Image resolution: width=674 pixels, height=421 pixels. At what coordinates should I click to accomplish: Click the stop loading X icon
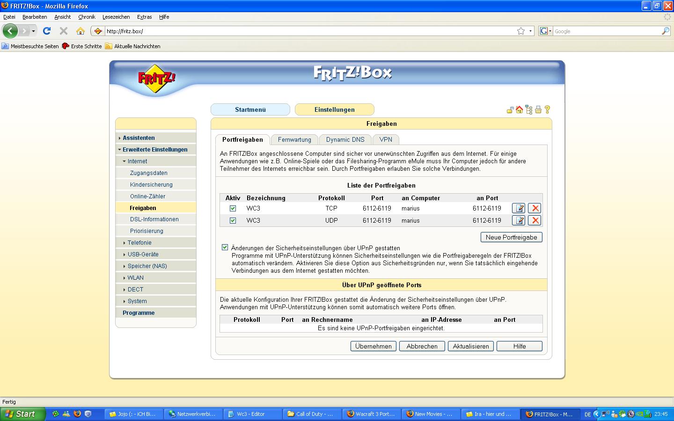tap(64, 31)
